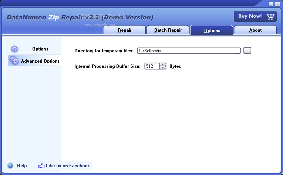Open the Help link

pyautogui.click(x=22, y=166)
